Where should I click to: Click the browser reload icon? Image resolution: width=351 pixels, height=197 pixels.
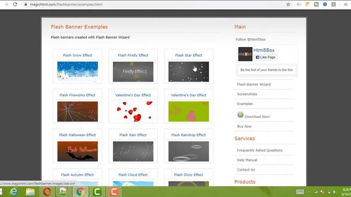coord(15,4)
